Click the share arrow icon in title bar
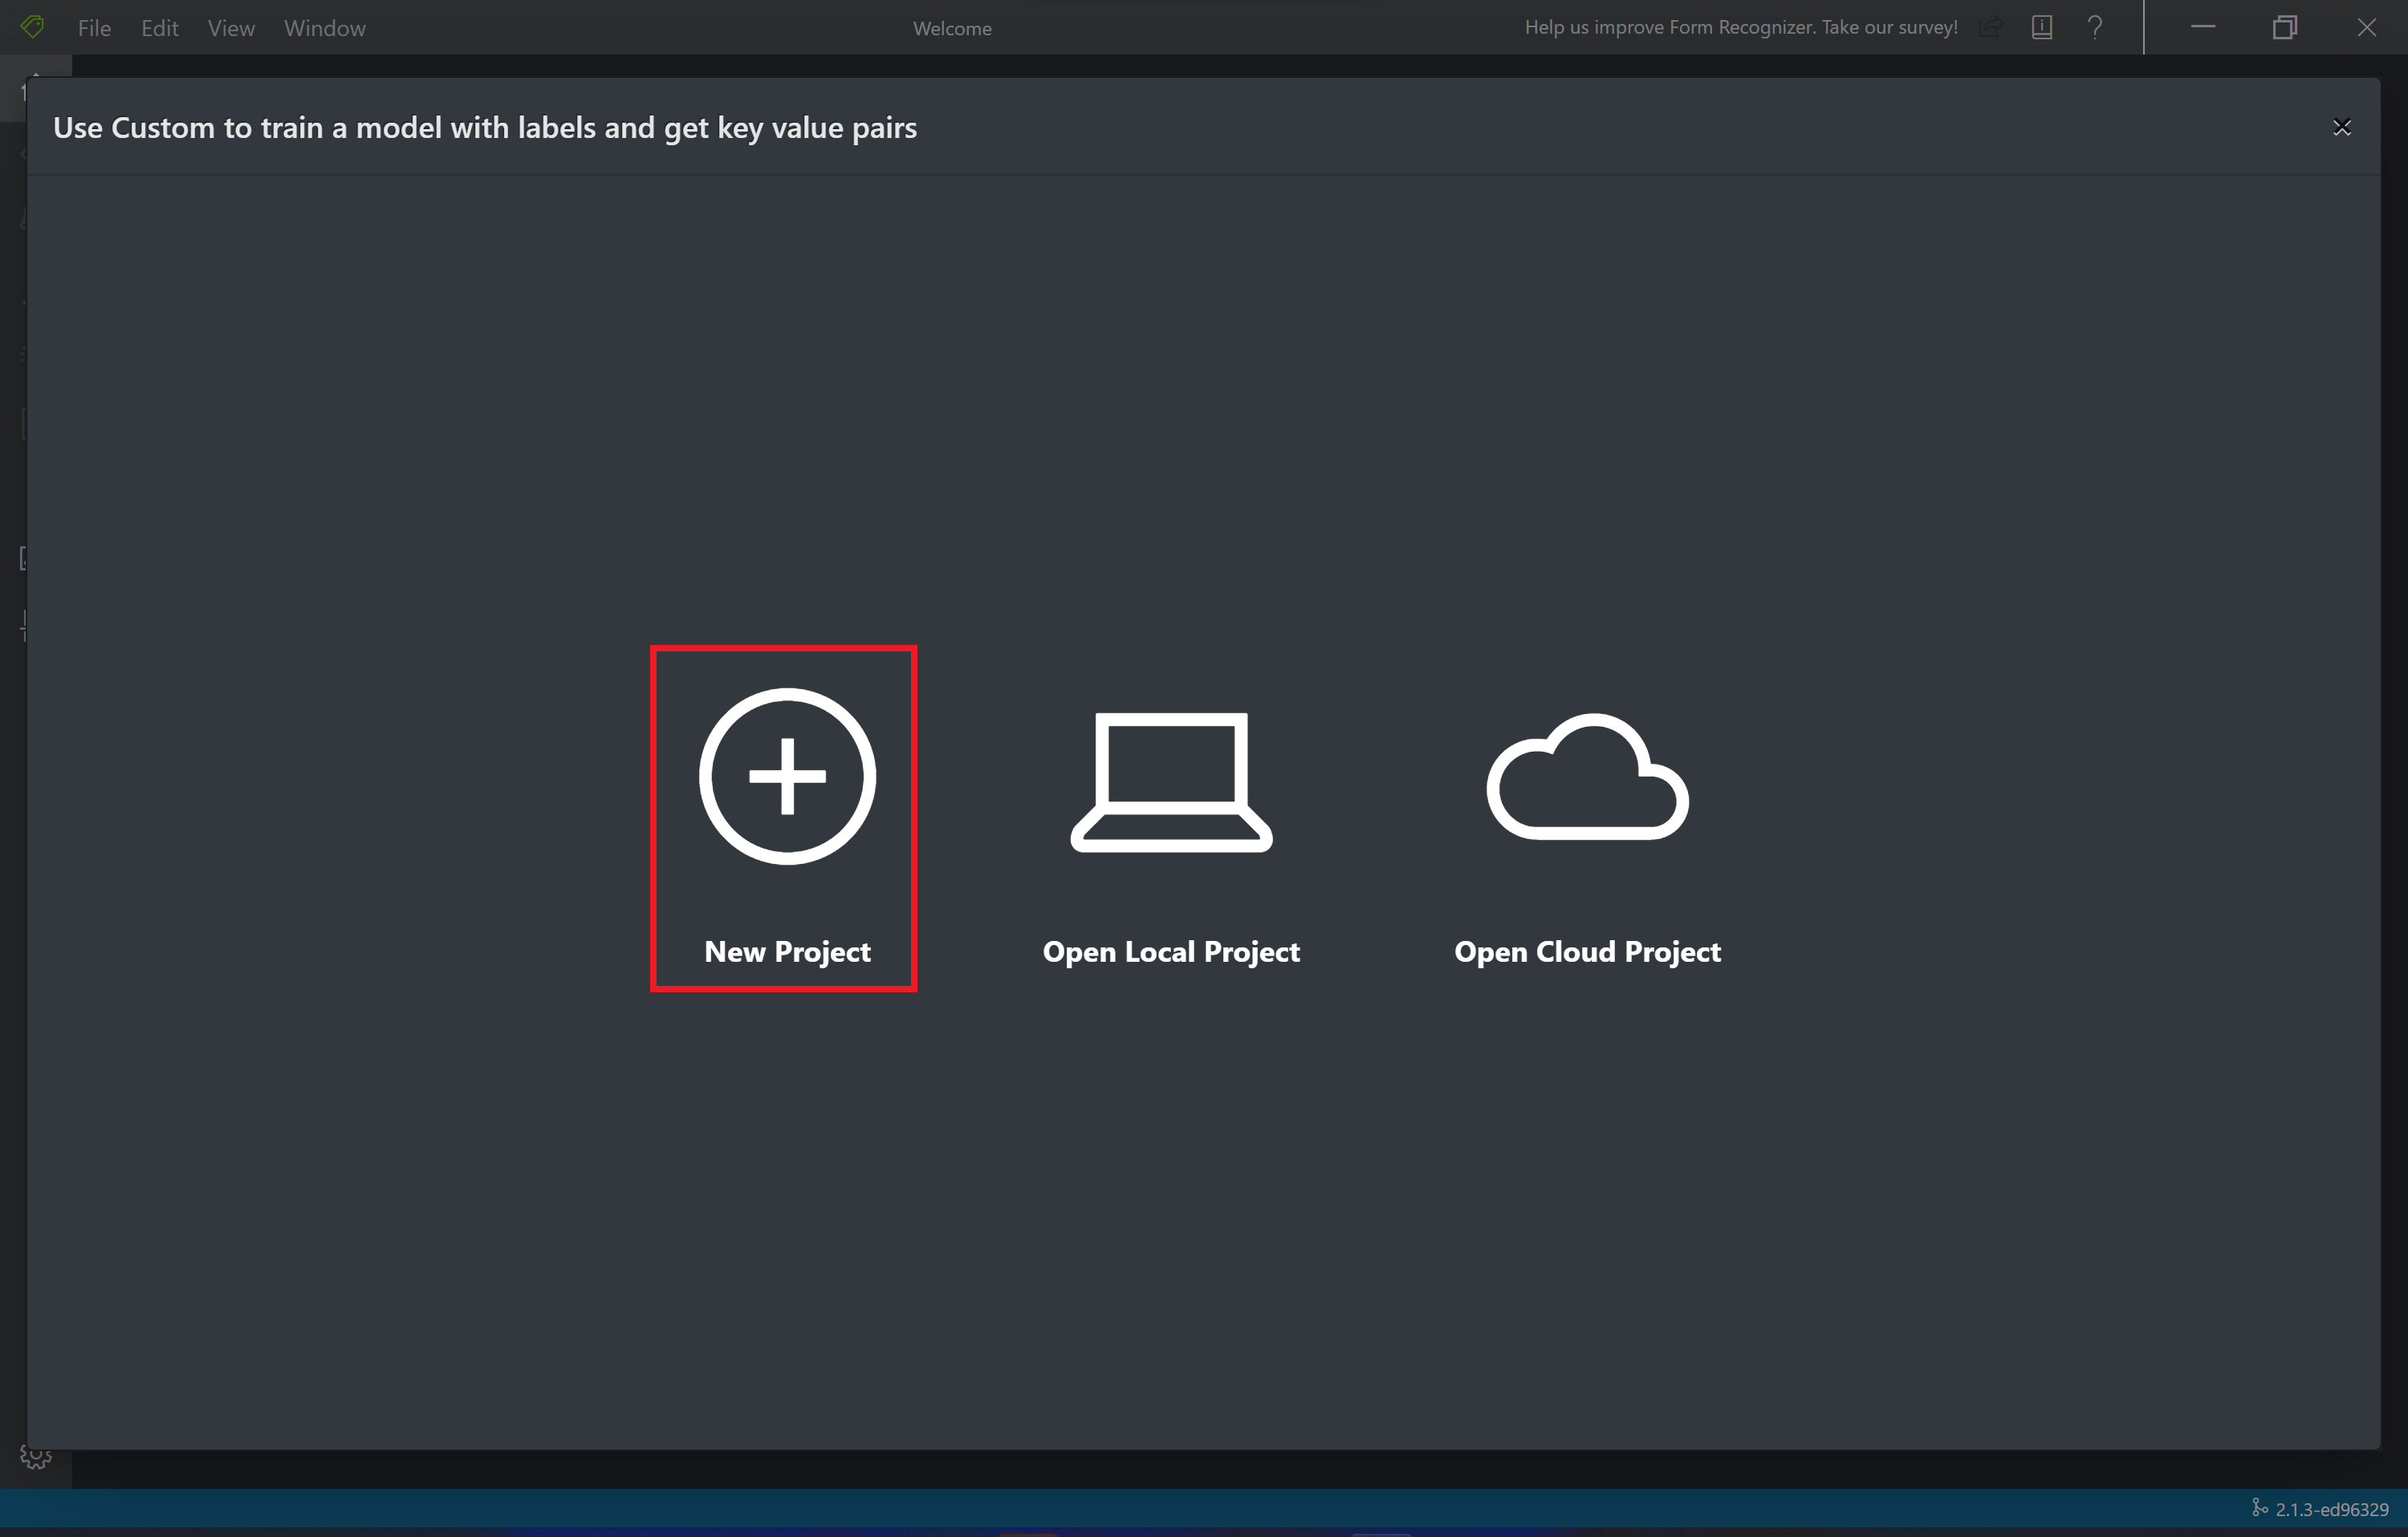This screenshot has width=2408, height=1537. [1990, 27]
